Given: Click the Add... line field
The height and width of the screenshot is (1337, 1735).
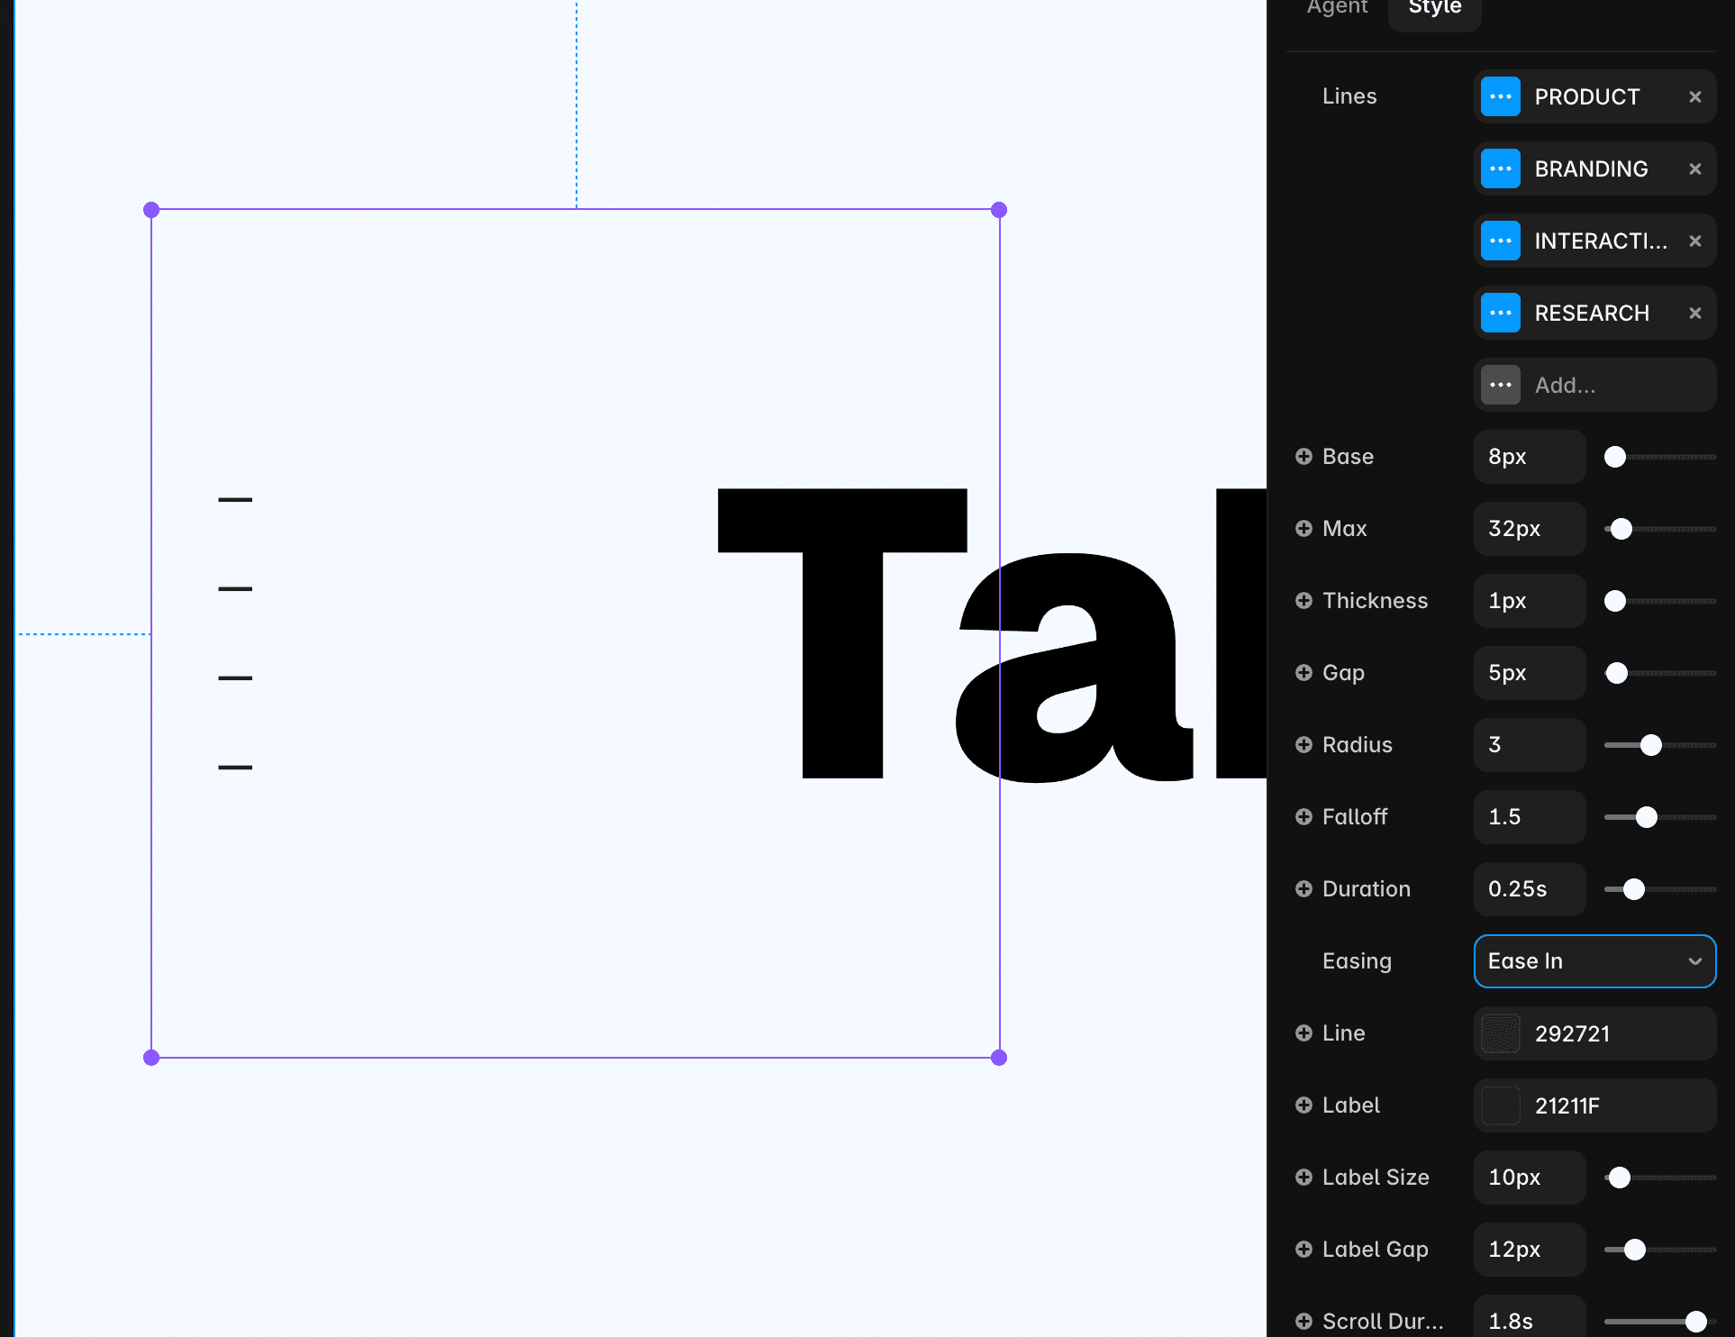Looking at the screenshot, I should point(1594,385).
